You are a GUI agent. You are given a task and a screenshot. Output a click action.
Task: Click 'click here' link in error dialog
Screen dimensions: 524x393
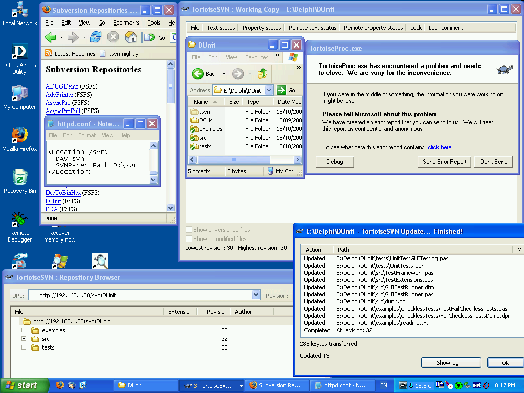point(440,147)
